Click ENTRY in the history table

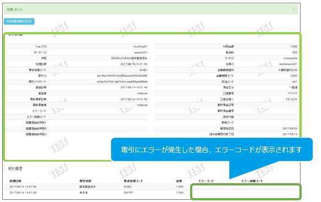(129, 193)
